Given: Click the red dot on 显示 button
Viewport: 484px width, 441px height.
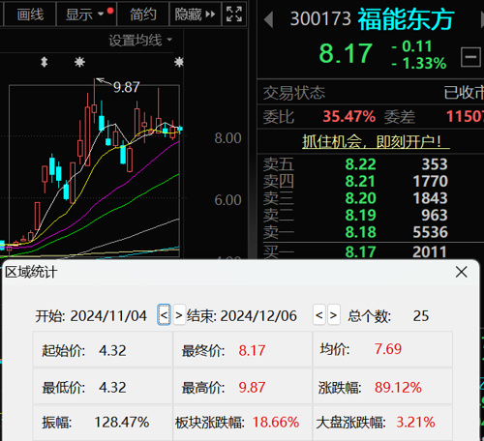Looking at the screenshot, I should pyautogui.click(x=110, y=11).
